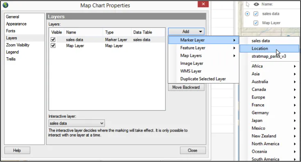Uncheck the sales data Visible checkbox

pyautogui.click(x=53, y=40)
